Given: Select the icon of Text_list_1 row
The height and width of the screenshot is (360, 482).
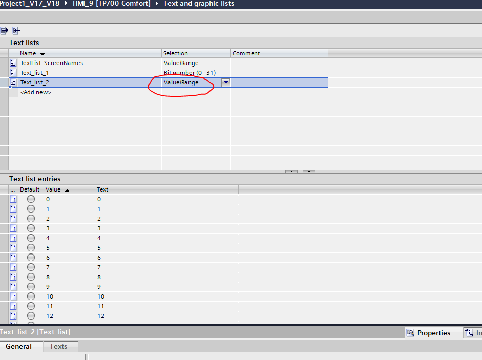Looking at the screenshot, I should pyautogui.click(x=13, y=73).
